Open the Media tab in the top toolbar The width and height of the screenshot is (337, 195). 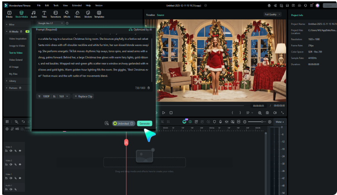click(x=9, y=14)
